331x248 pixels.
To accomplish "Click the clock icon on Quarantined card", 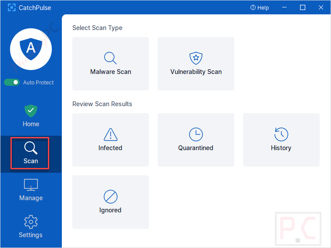I will click(x=196, y=134).
